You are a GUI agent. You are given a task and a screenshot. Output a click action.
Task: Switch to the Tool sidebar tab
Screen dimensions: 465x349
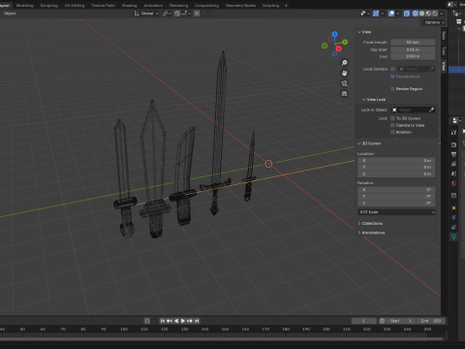tap(444, 50)
